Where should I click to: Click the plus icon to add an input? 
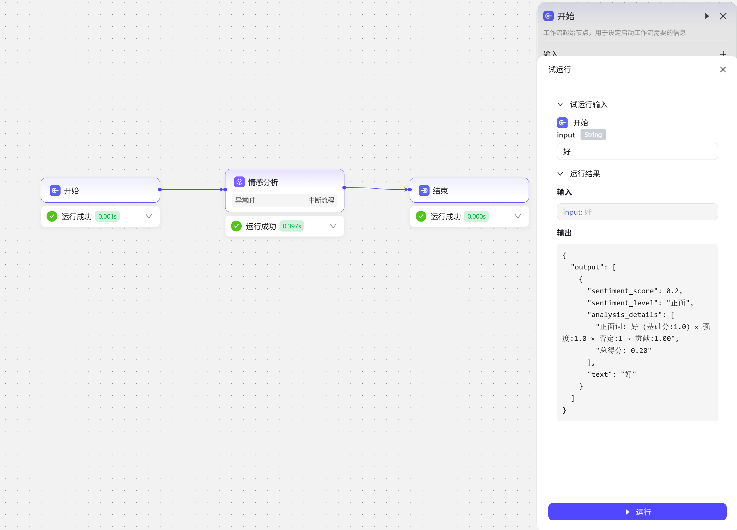(723, 54)
